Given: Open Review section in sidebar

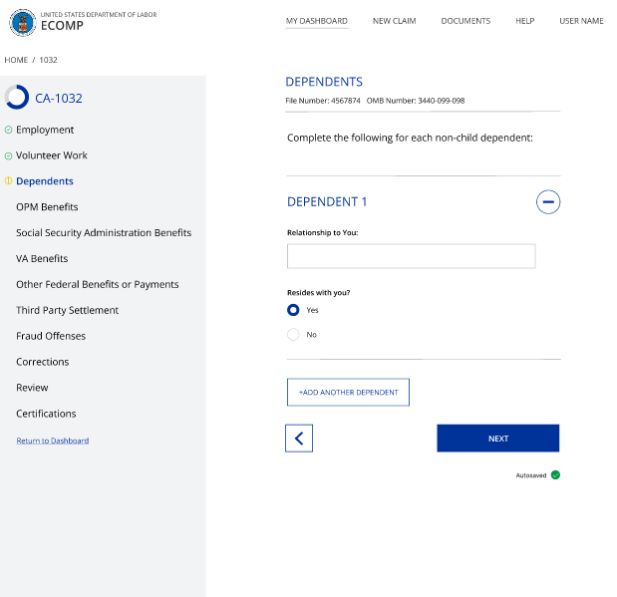Looking at the screenshot, I should [x=32, y=388].
